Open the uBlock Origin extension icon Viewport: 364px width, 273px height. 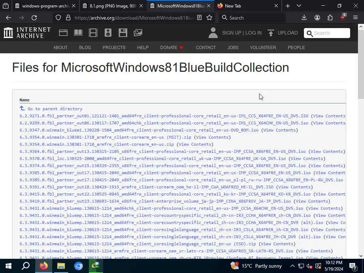343,17
